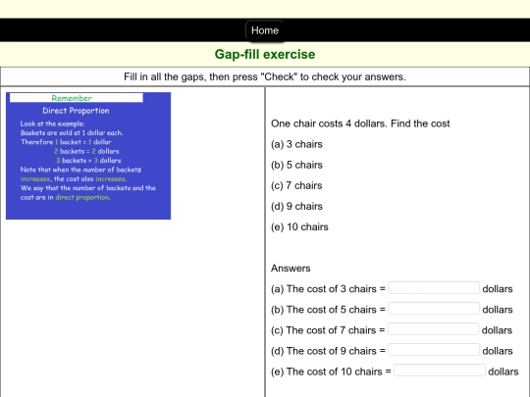
Task: Click the answer field for 9 chairs
Action: coord(434,349)
